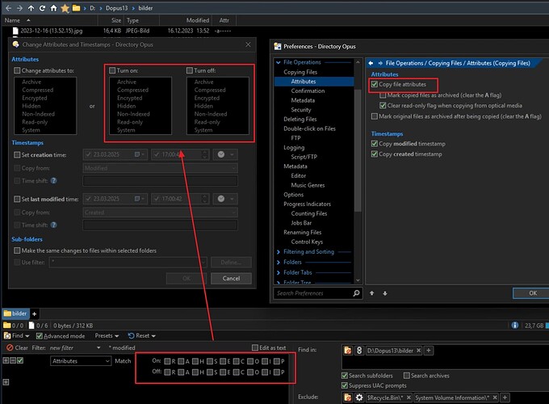The height and width of the screenshot is (404, 549).
Task: Go forward in the Preferences page history
Action: 380,63
